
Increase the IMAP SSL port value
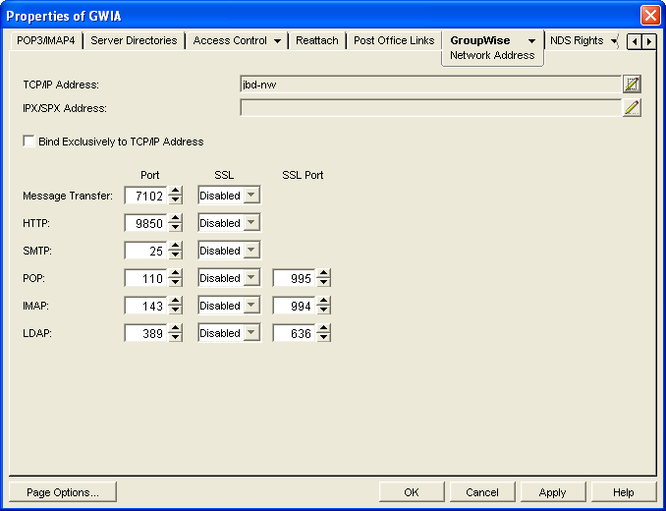pyautogui.click(x=323, y=301)
